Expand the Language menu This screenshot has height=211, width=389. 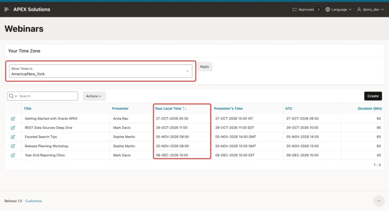tap(338, 10)
